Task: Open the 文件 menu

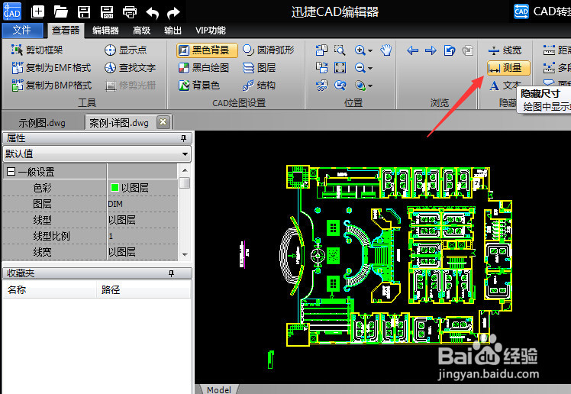Action: pyautogui.click(x=22, y=31)
